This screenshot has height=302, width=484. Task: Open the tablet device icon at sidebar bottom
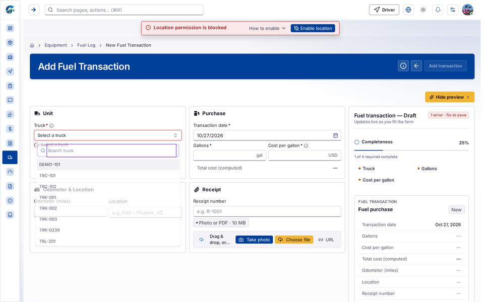(x=10, y=215)
